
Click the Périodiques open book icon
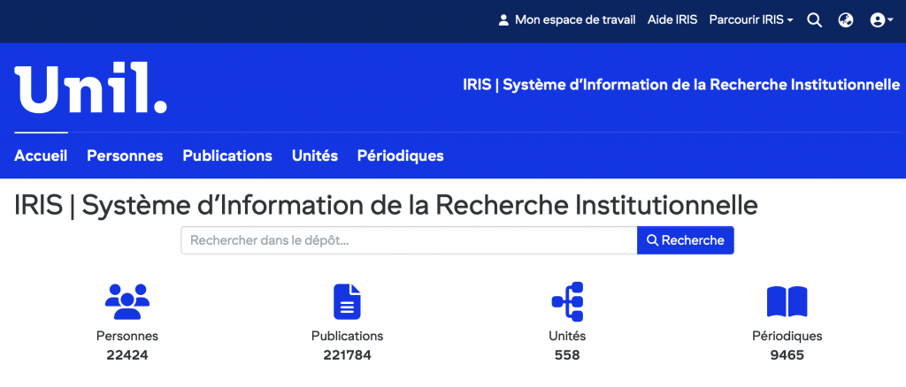pyautogui.click(x=787, y=301)
